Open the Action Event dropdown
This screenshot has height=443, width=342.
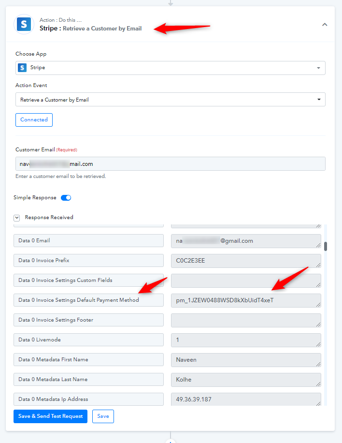point(171,100)
